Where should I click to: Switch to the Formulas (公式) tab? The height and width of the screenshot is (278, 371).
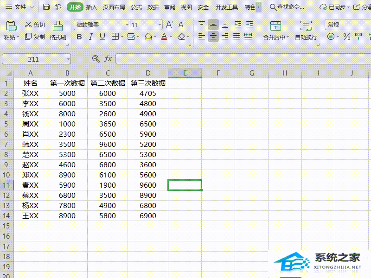pos(136,7)
